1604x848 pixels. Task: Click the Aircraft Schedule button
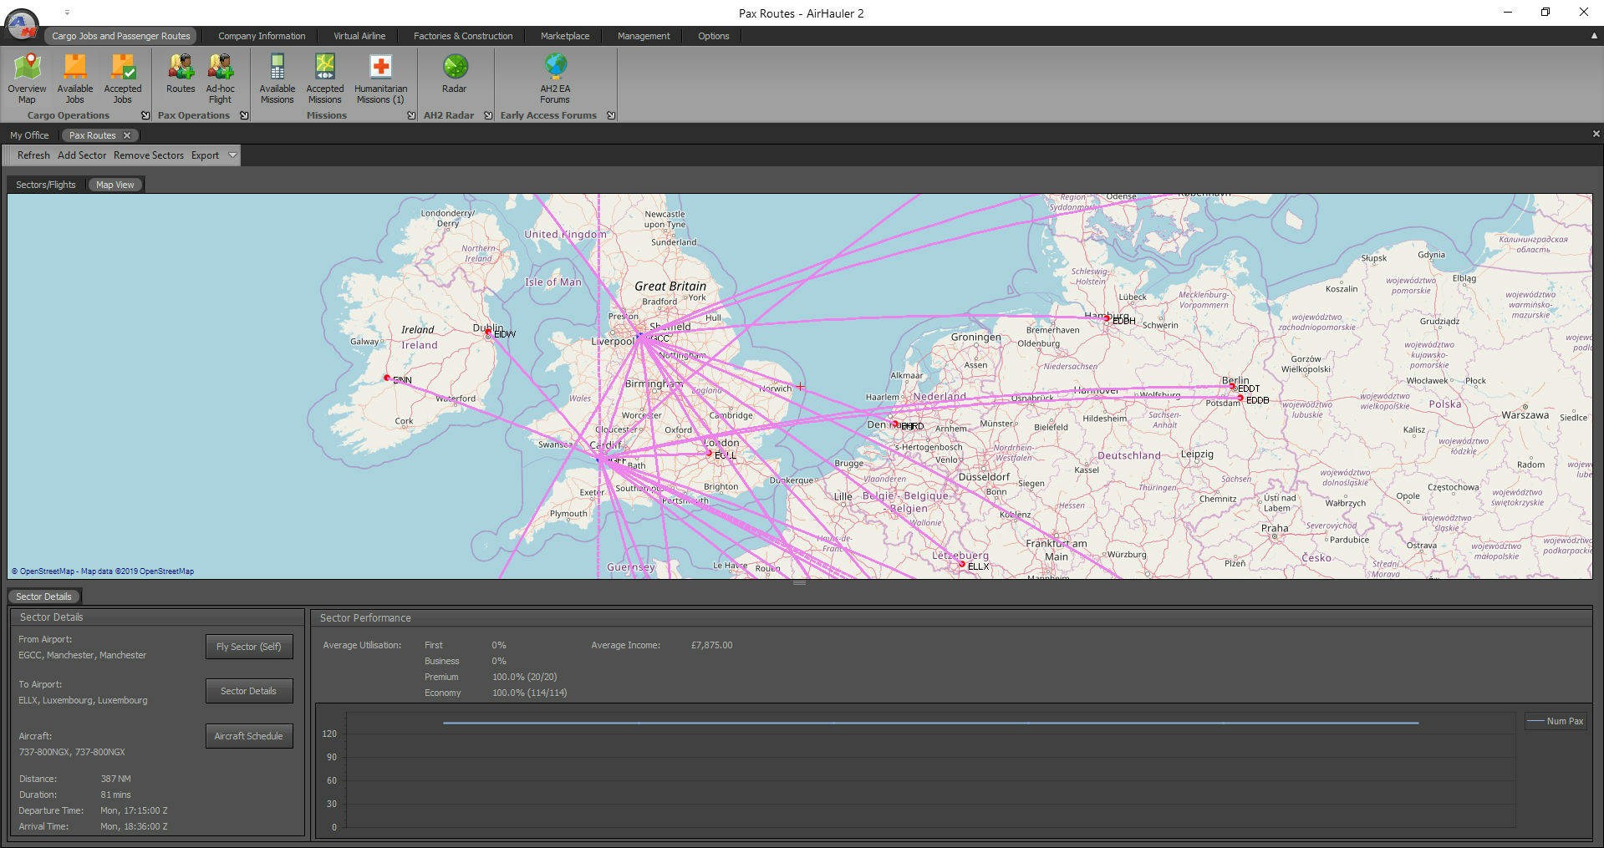point(248,736)
